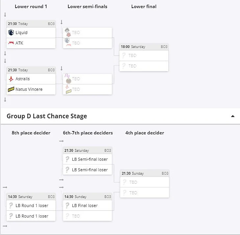240x235 pixels.
Task: Click the ATK team logo icon
Action: [11, 43]
